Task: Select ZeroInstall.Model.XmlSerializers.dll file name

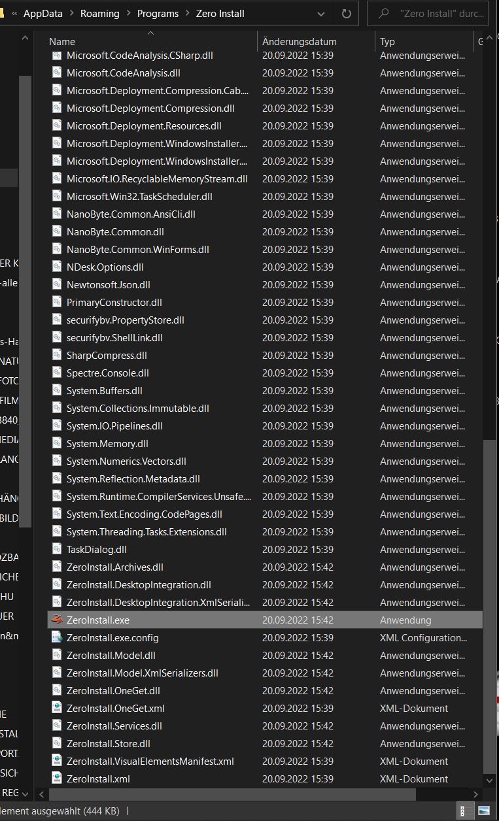Action: point(143,673)
